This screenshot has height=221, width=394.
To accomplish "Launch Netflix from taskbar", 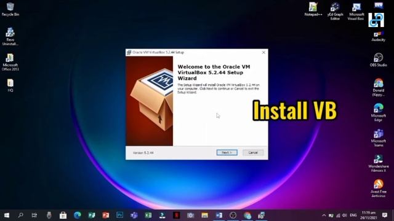I will 177,215.
